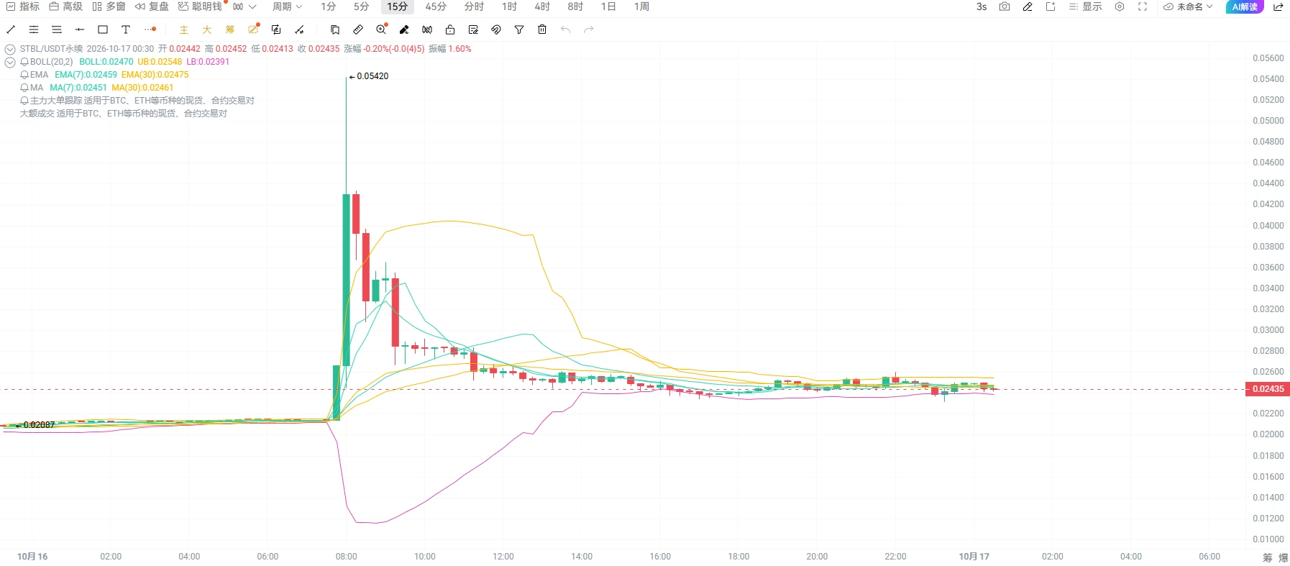The width and height of the screenshot is (1290, 566).
Task: Click the 0.02435 current price label
Action: click(x=1267, y=389)
